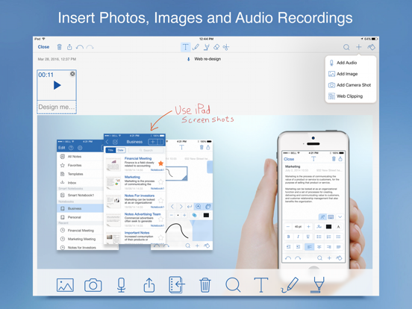412x309 pixels.
Task: Click Design me... caption field under audio
Action: (x=57, y=107)
